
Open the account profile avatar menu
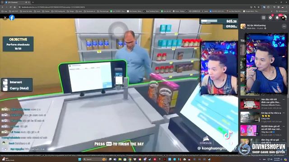[x=284, y=18]
